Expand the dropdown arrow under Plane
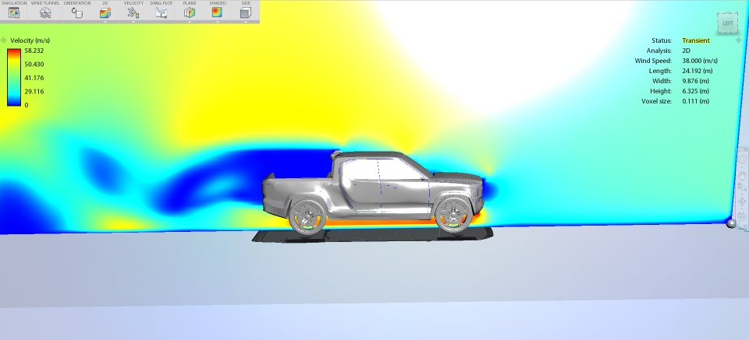 click(190, 22)
